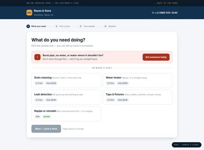
Task: Open the Back to the work link
Action: coord(166,3)
